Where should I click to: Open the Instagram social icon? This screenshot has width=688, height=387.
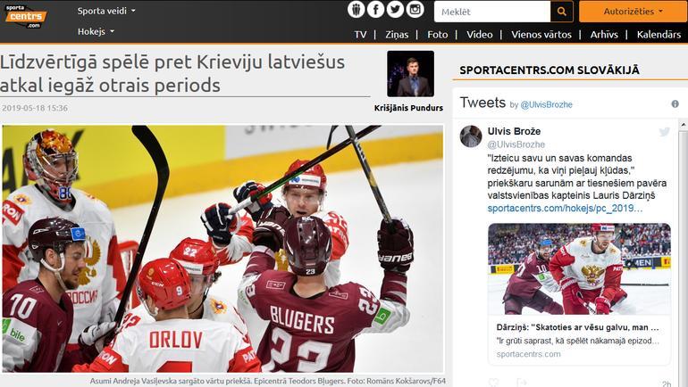click(415, 10)
